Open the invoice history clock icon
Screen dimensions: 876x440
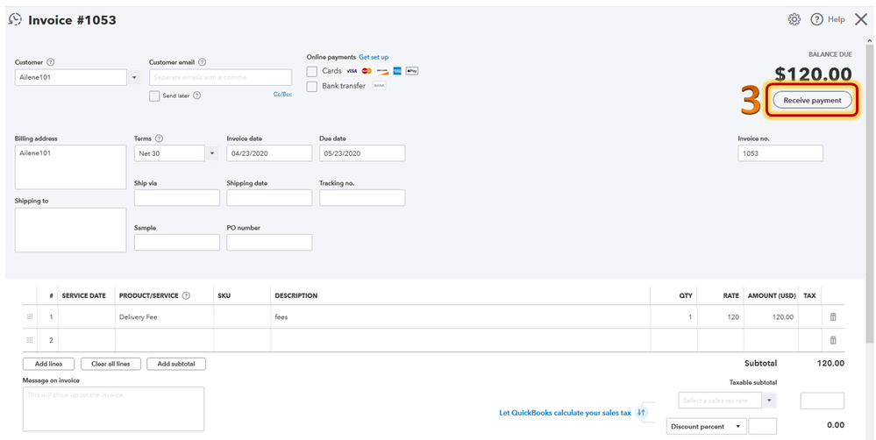pos(15,20)
